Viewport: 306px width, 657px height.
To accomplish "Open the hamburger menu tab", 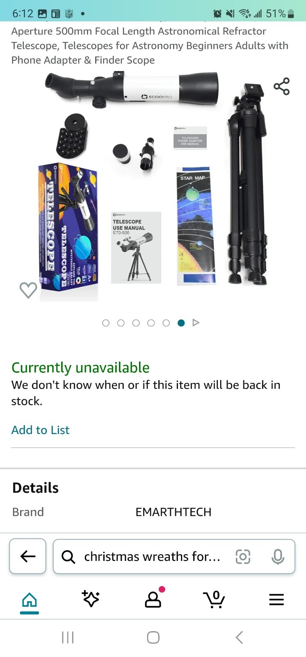I will (276, 600).
